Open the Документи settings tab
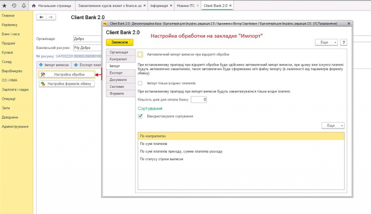371x214 pixels. (x=121, y=80)
